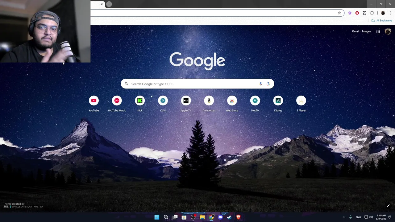The height and width of the screenshot is (222, 395).
Task: Open the black-and-white square extension icon
Action: point(364,13)
